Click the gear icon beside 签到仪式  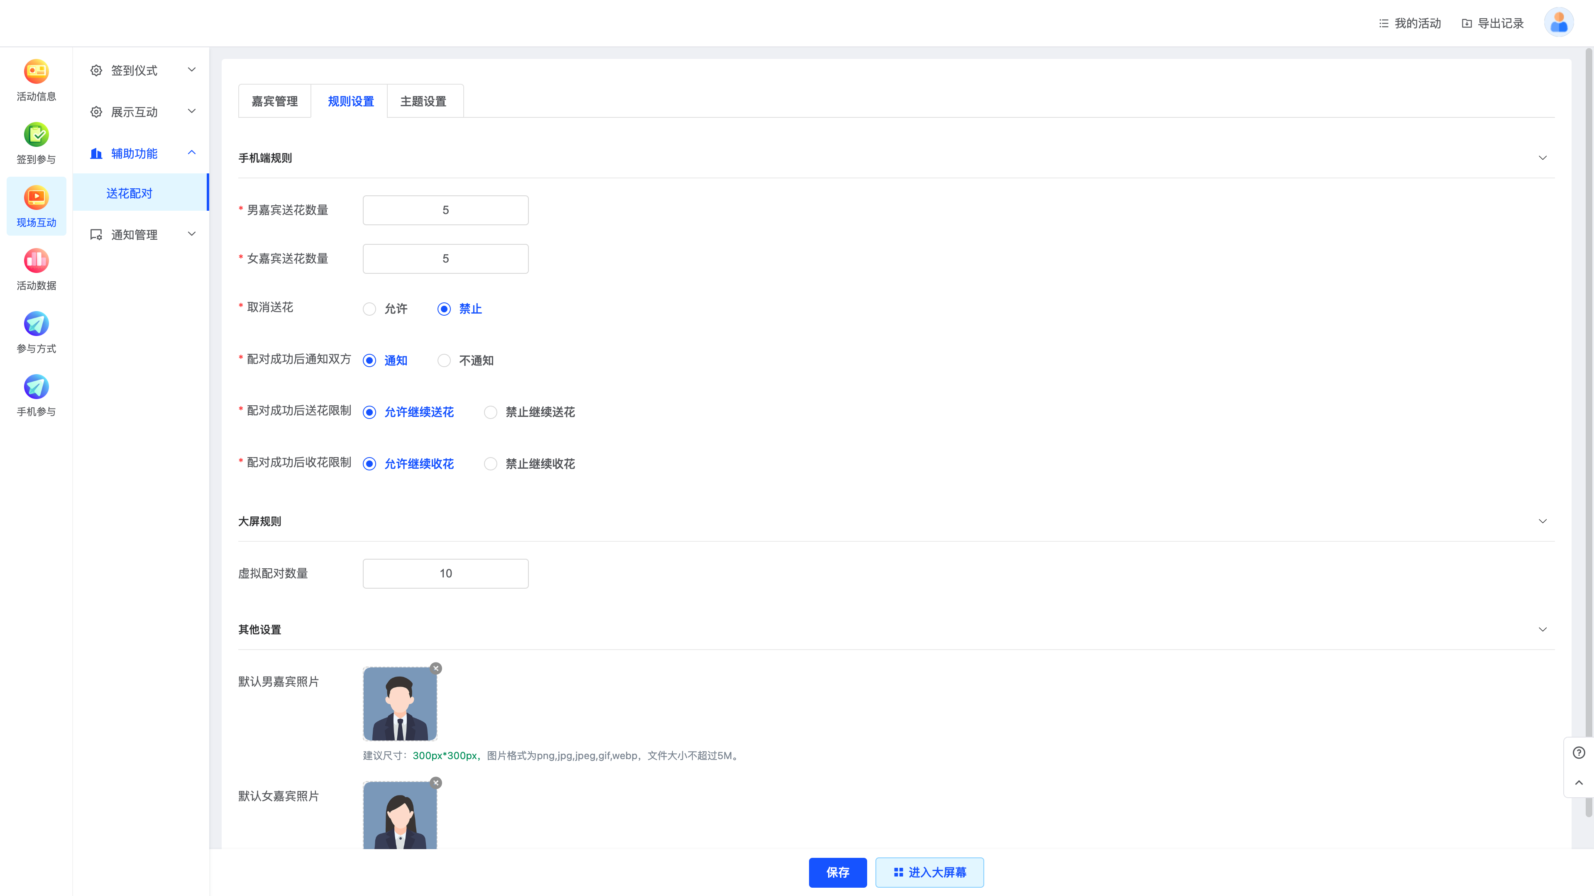96,71
